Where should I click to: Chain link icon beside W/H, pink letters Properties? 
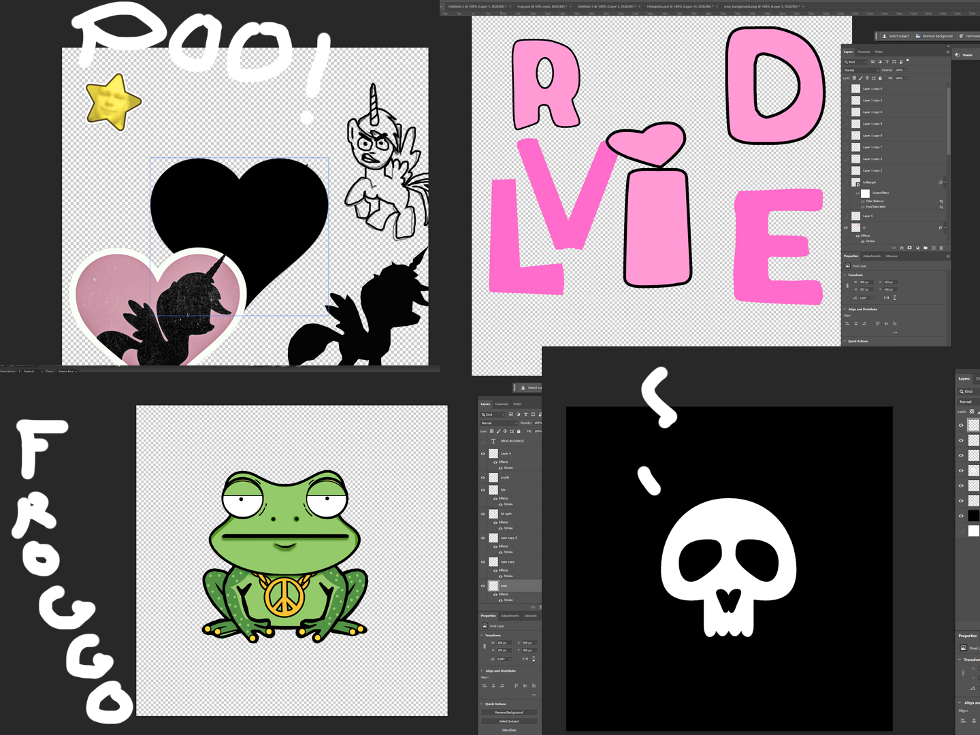point(847,286)
